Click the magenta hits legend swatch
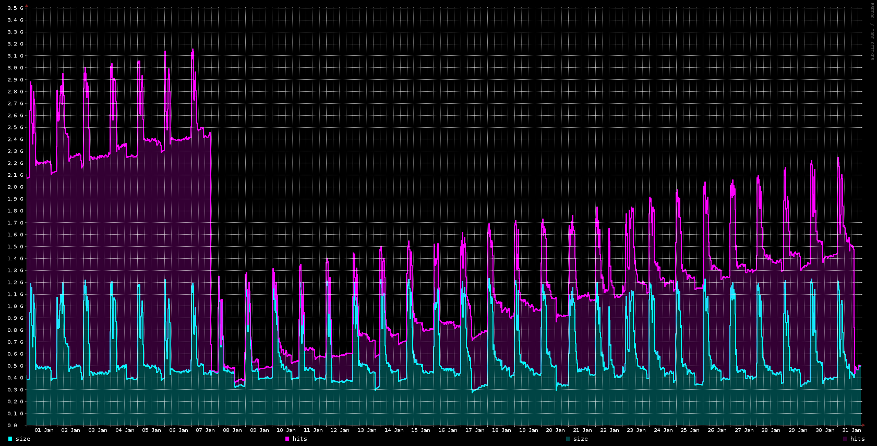 click(x=287, y=439)
